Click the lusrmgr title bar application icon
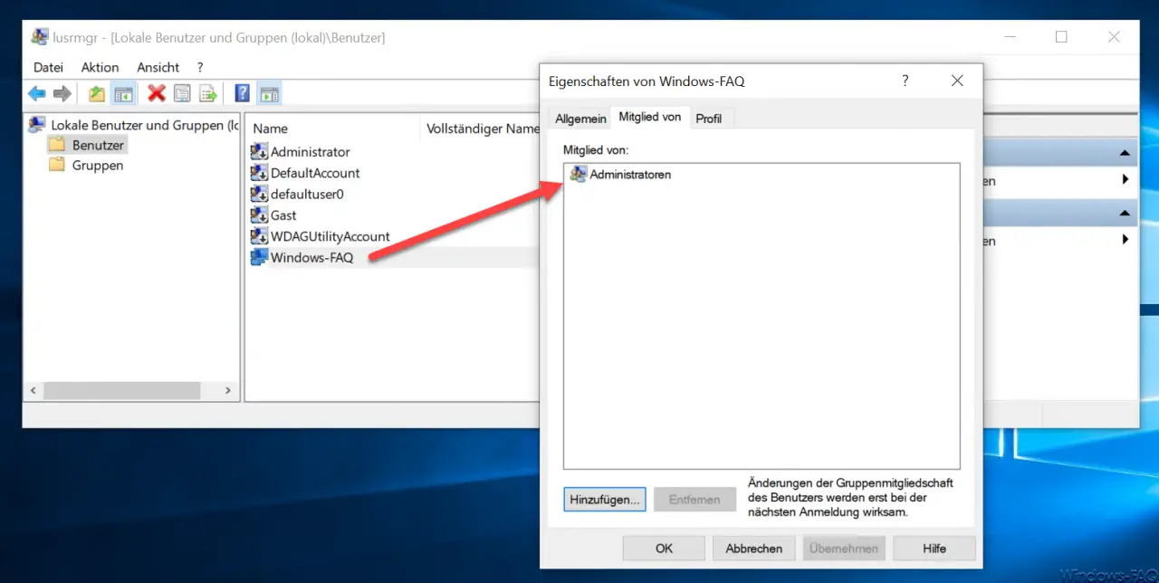This screenshot has width=1159, height=583. pyautogui.click(x=40, y=37)
